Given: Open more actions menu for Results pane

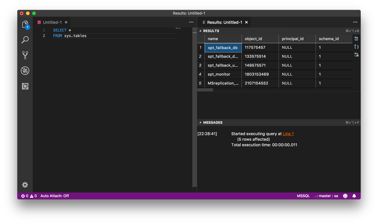Looking at the screenshot, I should tap(355, 22).
